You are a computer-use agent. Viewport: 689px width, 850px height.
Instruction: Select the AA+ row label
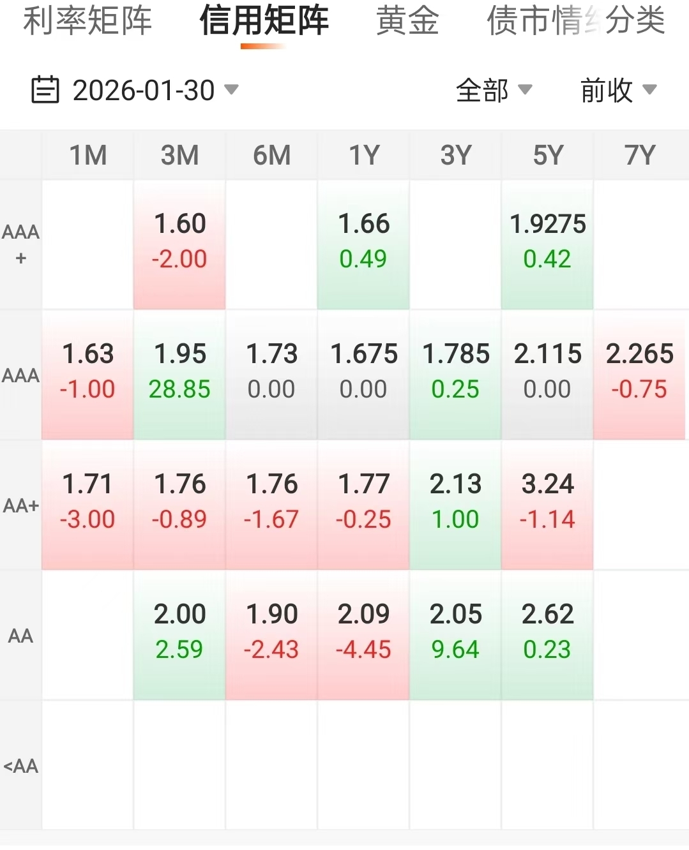click(x=21, y=505)
